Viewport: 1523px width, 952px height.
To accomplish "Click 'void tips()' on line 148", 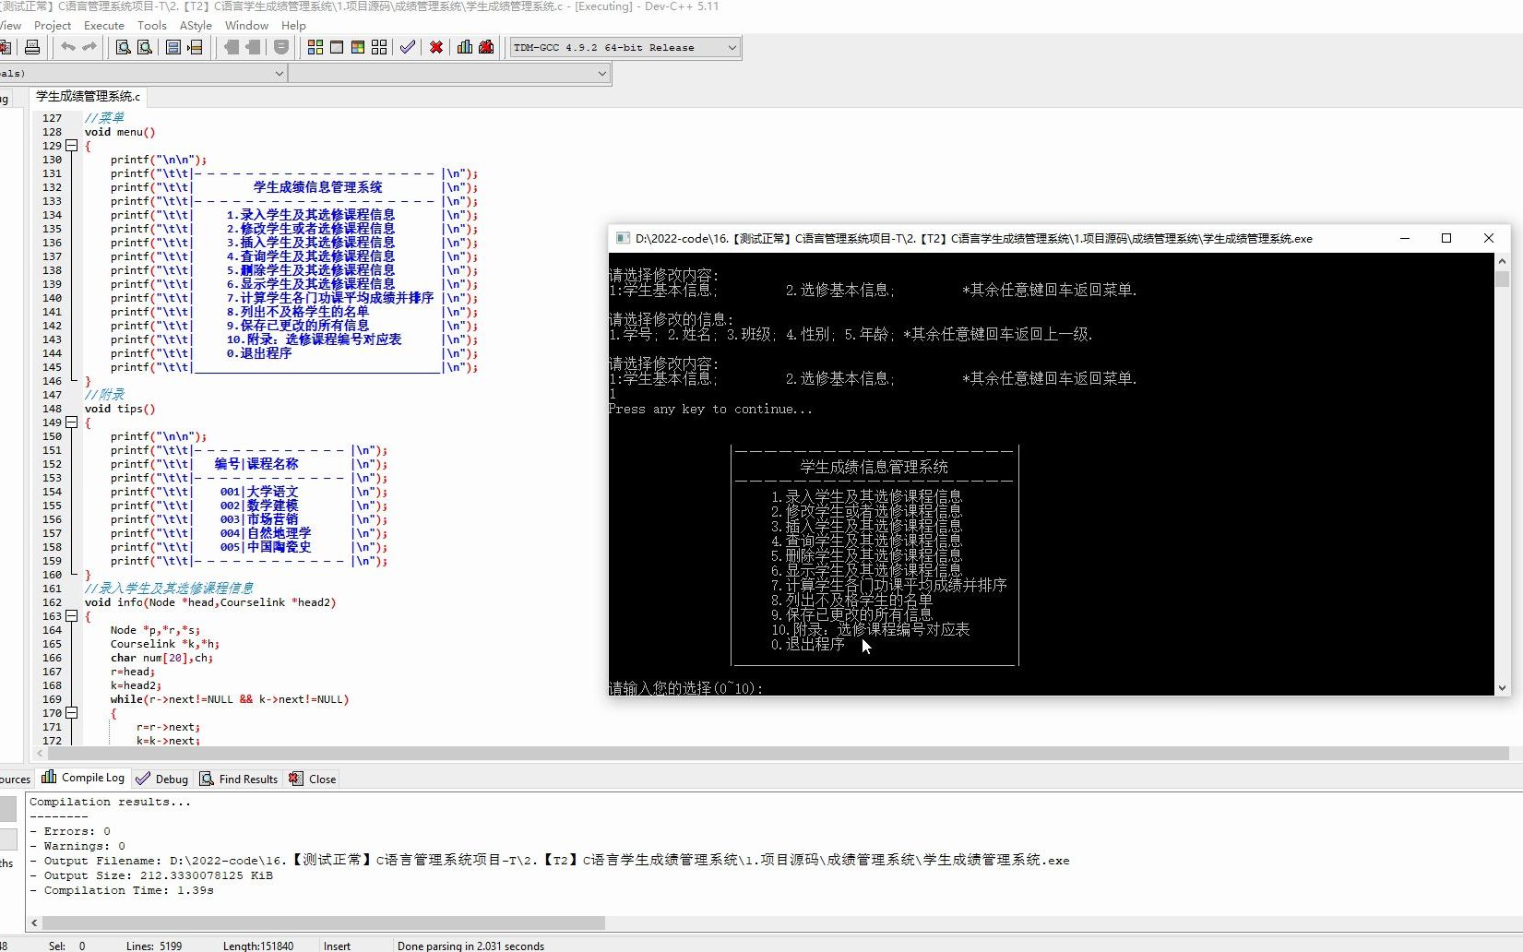I will (120, 409).
